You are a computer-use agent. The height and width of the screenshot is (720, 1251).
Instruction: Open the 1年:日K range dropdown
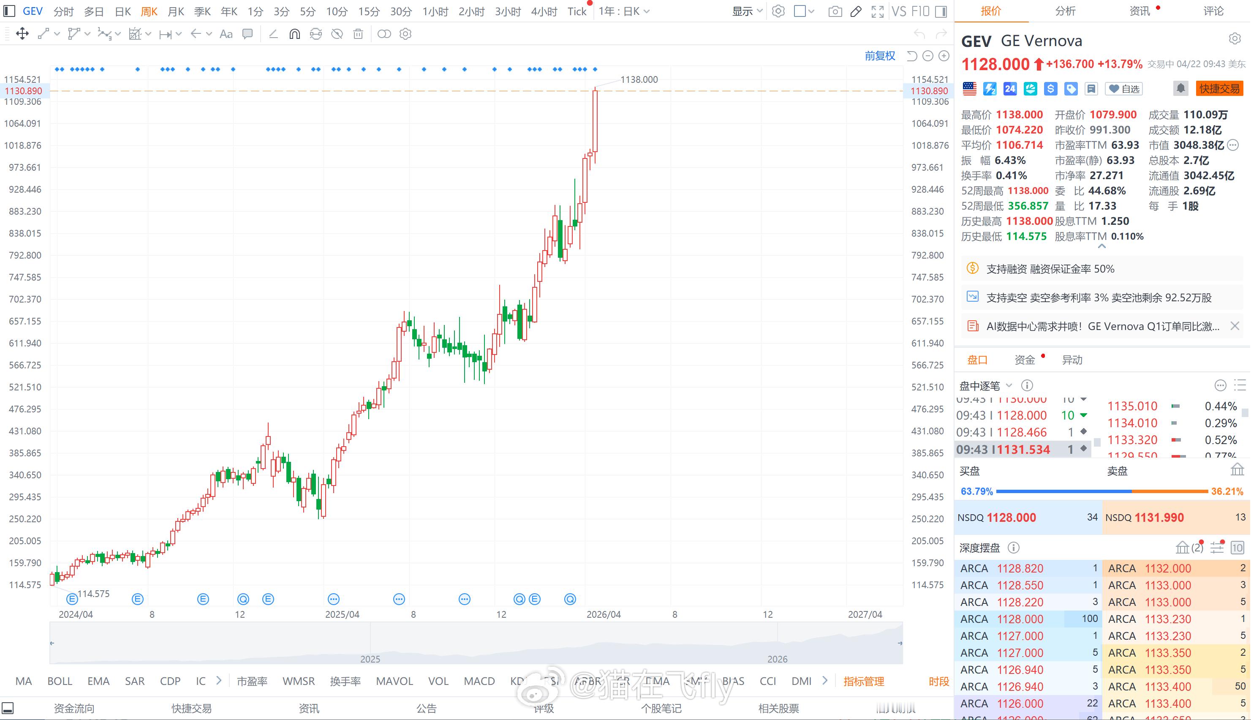624,11
